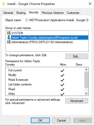This screenshot has width=94, height=126.
Task: Click the Full control allow checkmark
Action: tap(62, 71)
